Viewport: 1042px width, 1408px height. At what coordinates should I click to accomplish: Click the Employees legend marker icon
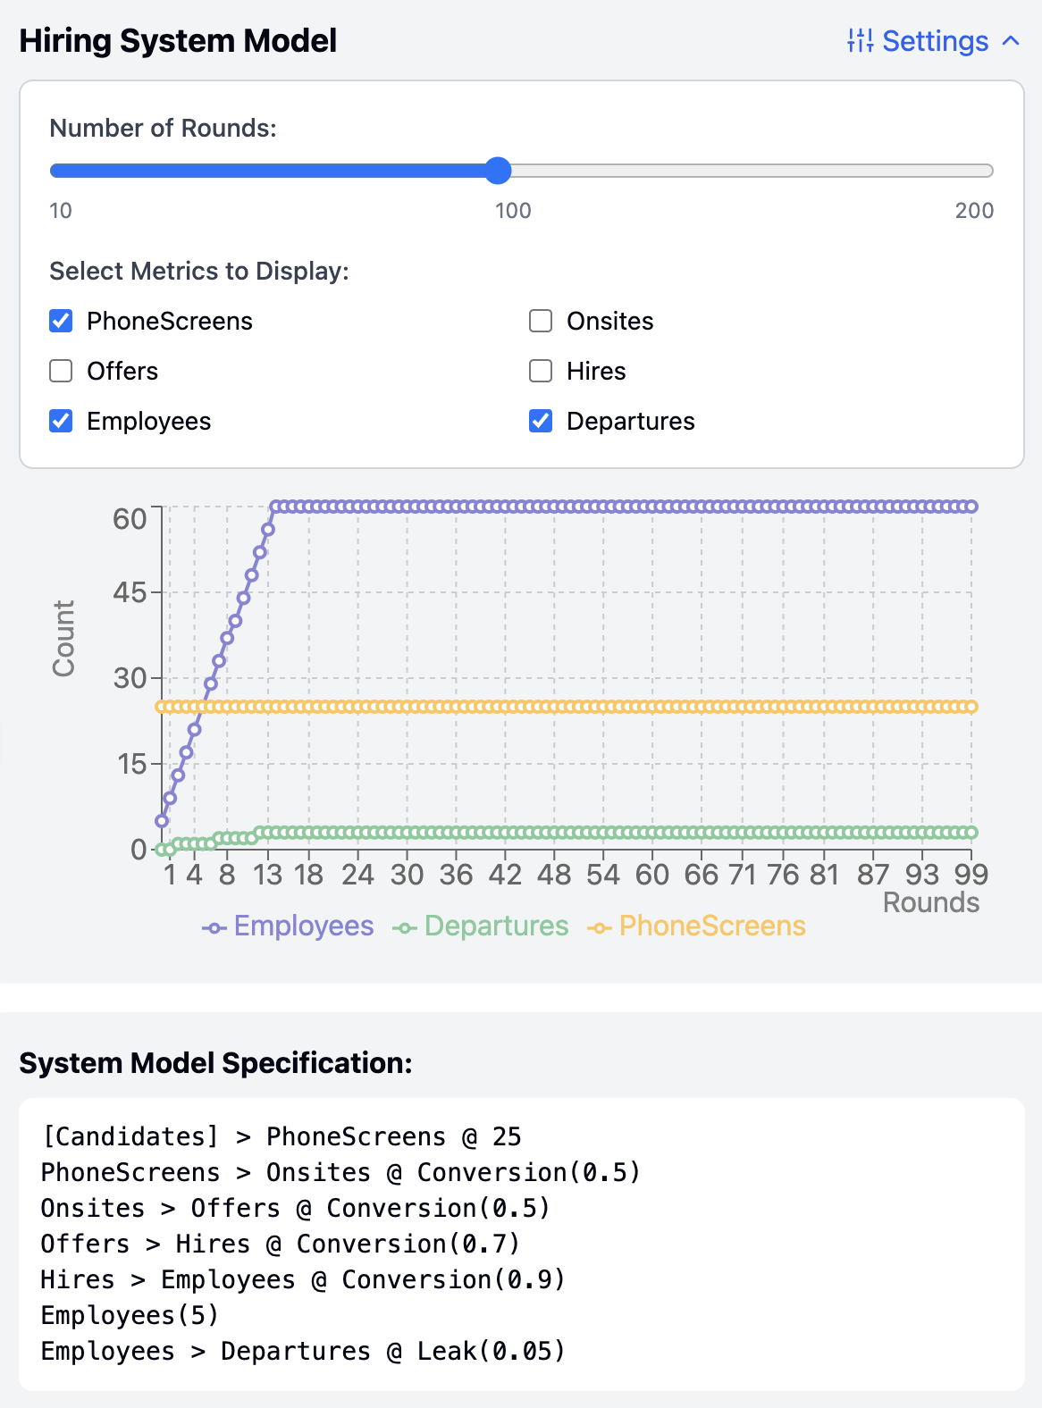214,928
